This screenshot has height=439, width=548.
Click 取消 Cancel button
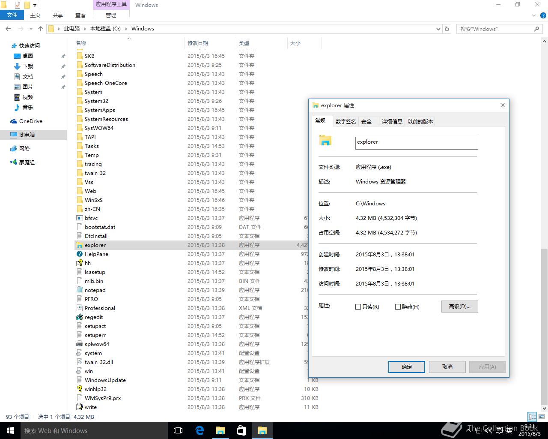(447, 367)
